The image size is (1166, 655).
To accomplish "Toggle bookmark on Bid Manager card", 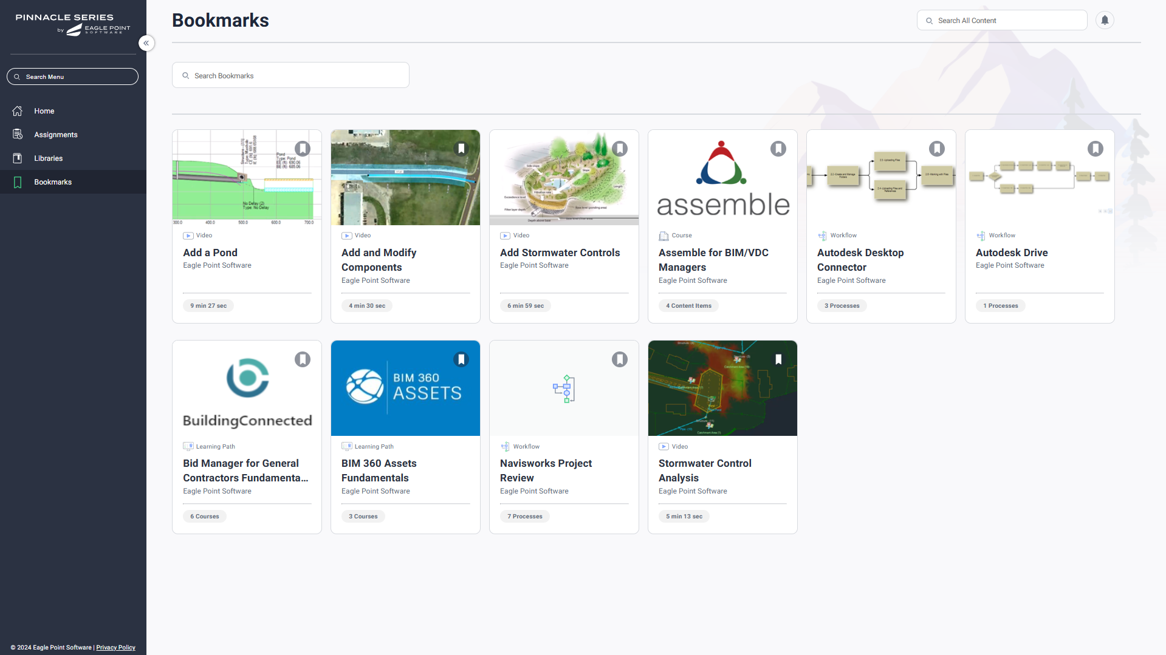I will click(303, 359).
